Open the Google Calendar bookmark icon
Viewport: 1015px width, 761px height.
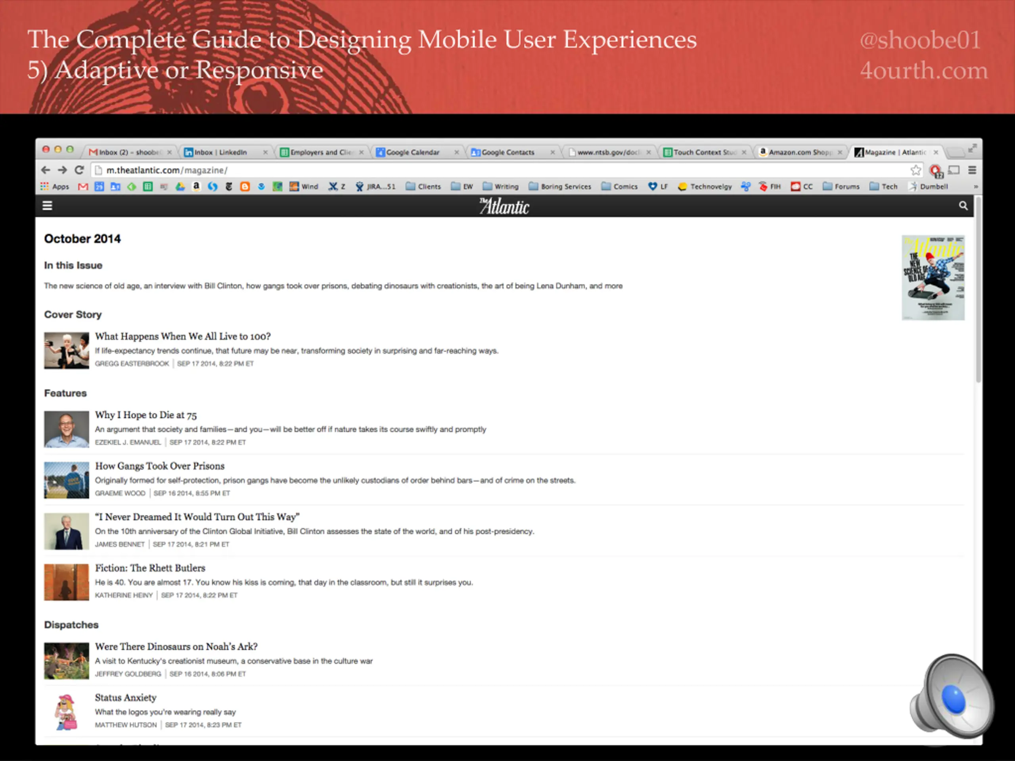pos(99,186)
